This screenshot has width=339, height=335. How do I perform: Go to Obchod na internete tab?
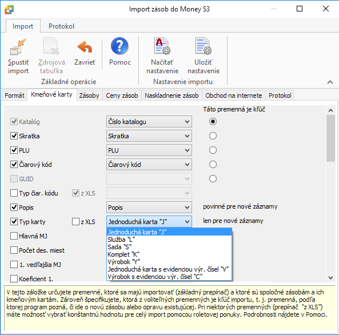click(x=234, y=95)
